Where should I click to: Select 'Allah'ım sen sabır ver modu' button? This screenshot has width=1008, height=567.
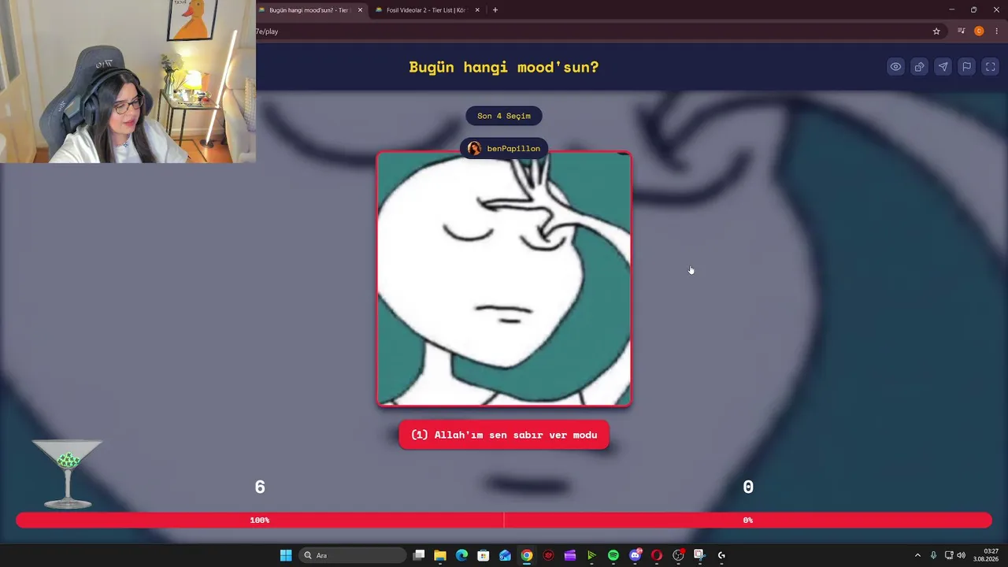504,435
